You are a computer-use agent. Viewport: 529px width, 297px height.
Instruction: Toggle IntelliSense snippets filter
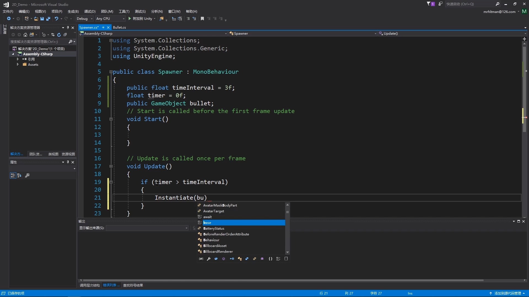coord(286,259)
